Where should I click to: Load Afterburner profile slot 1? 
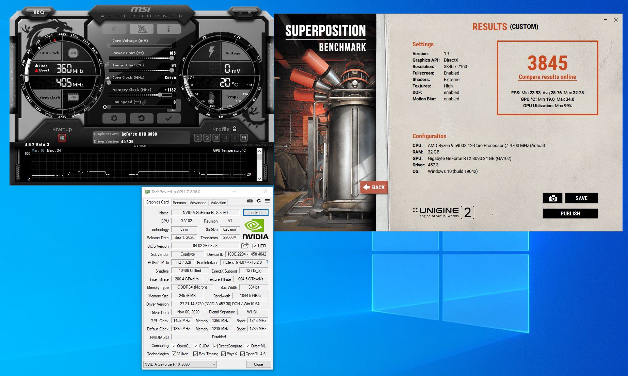tap(198, 138)
